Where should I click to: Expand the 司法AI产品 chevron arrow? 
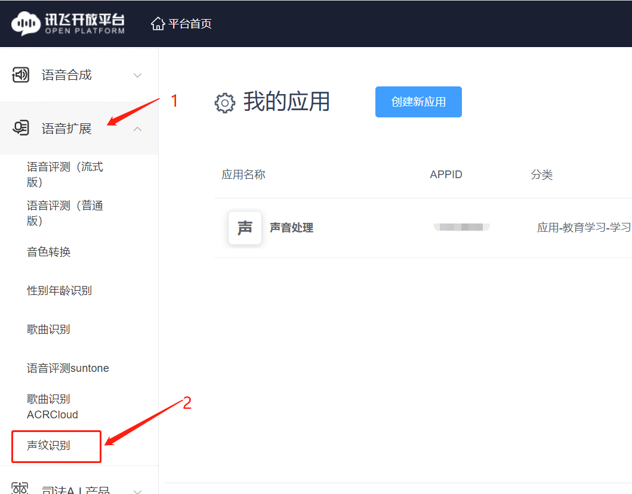click(137, 490)
